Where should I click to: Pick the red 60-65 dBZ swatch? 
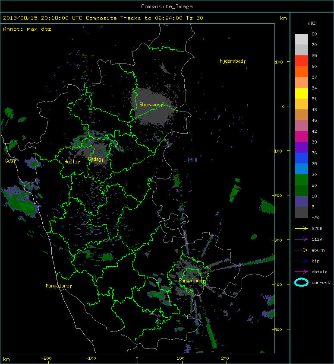click(x=301, y=61)
